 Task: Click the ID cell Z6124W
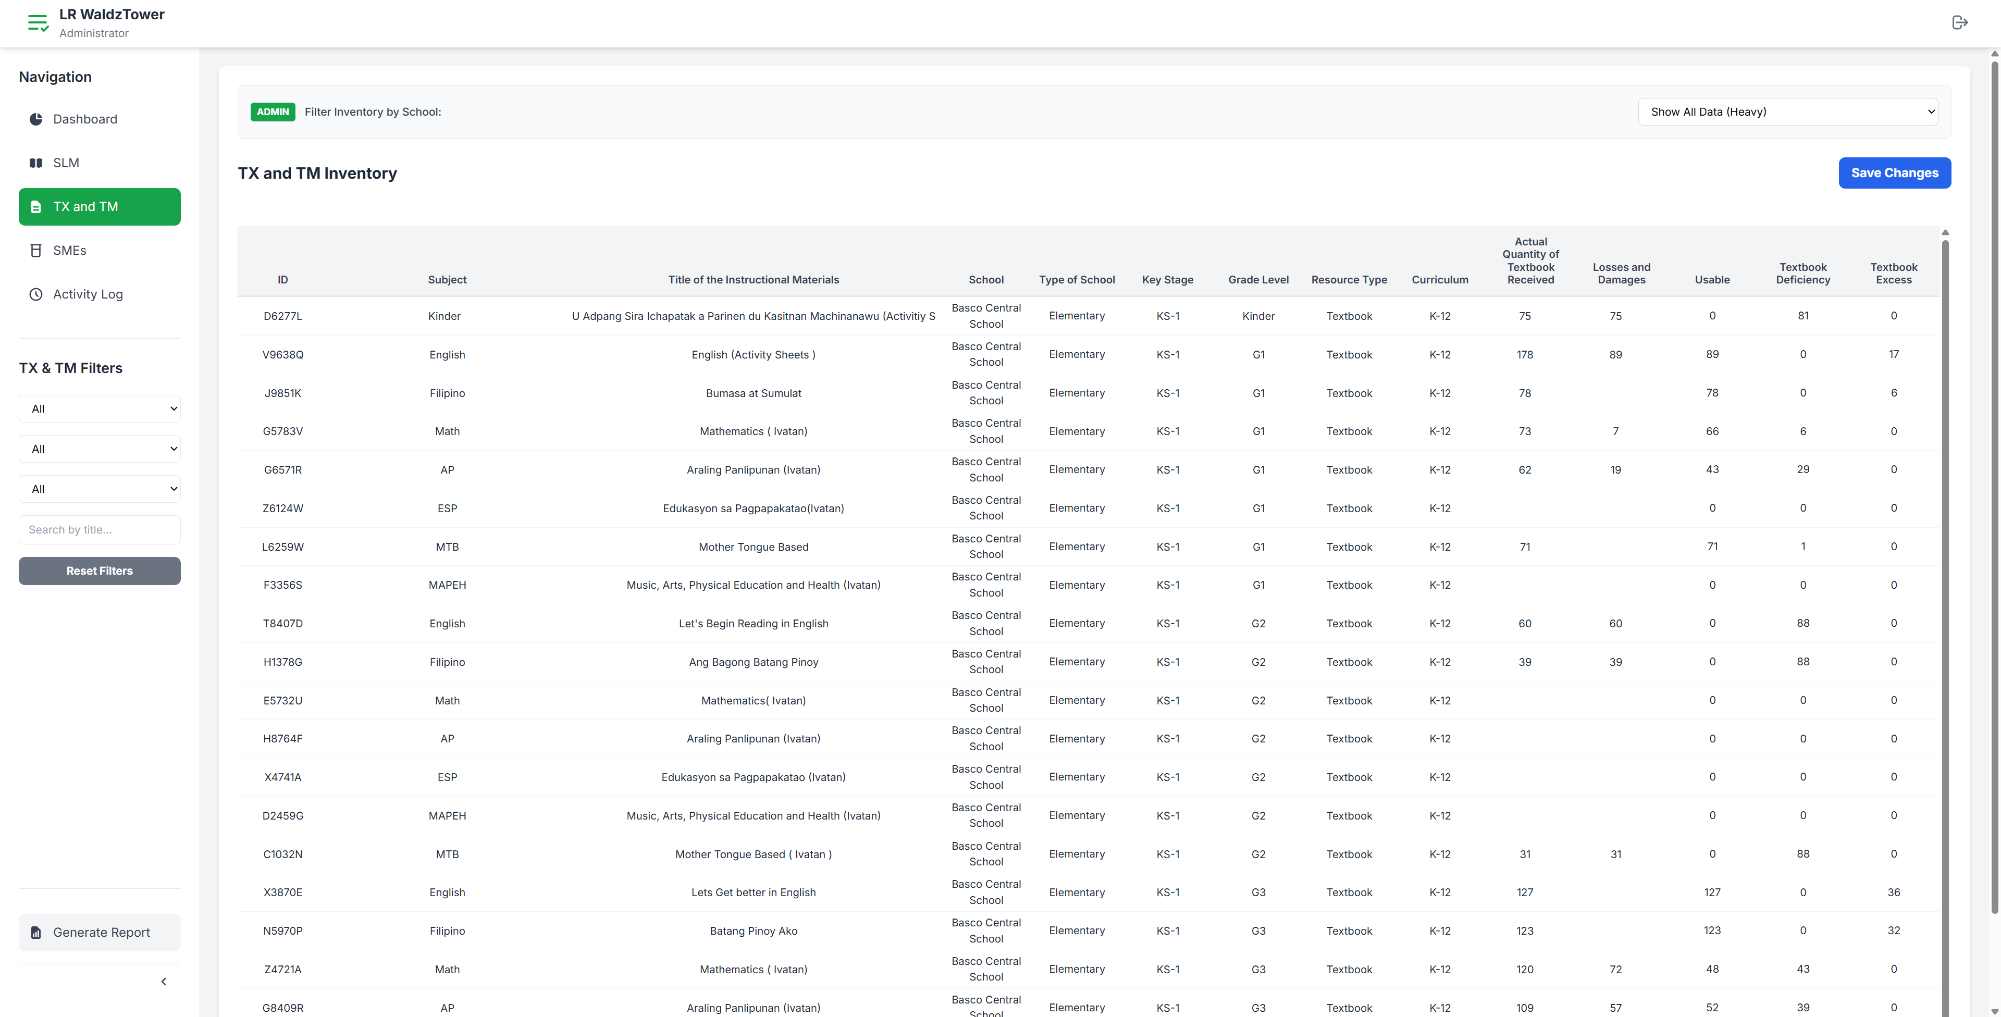point(283,508)
